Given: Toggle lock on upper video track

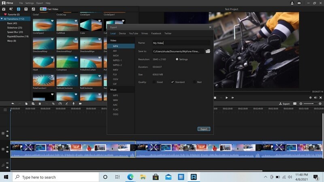Looking at the screenshot, I should 7,135.
